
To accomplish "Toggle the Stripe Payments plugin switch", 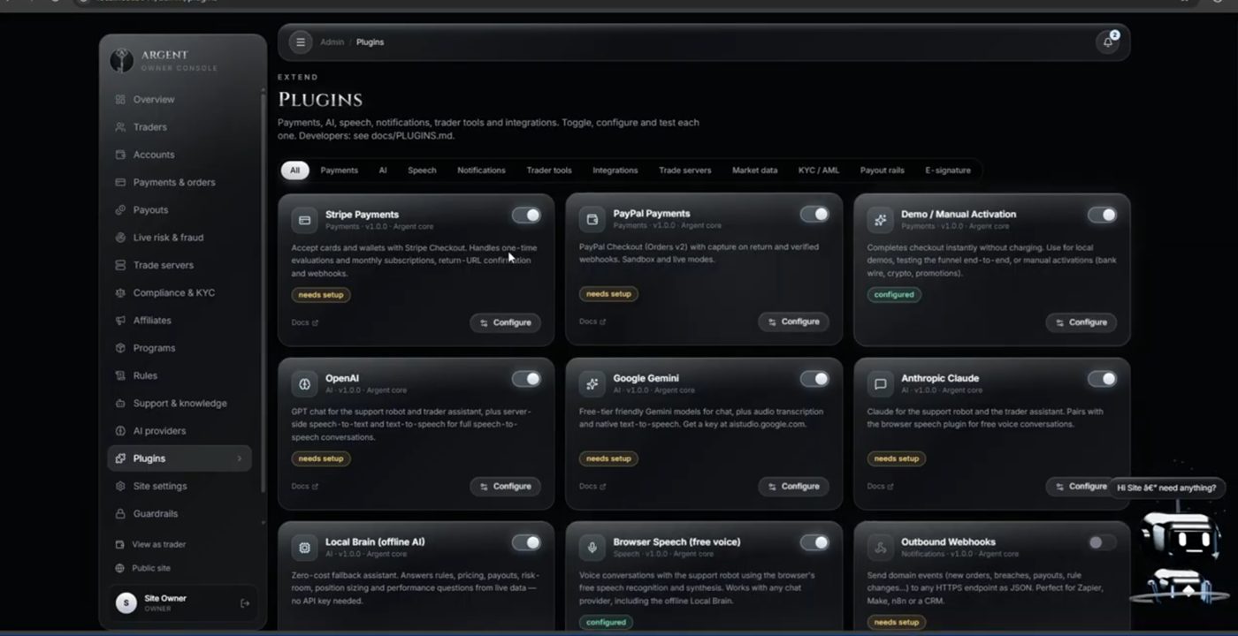I will [526, 215].
